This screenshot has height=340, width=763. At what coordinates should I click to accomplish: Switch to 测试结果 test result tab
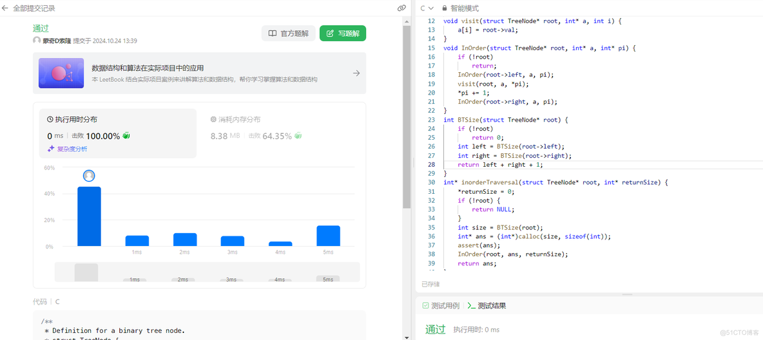pyautogui.click(x=487, y=305)
